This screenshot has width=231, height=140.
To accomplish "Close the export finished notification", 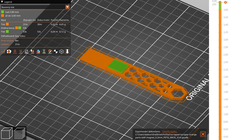I will tap(203, 134).
